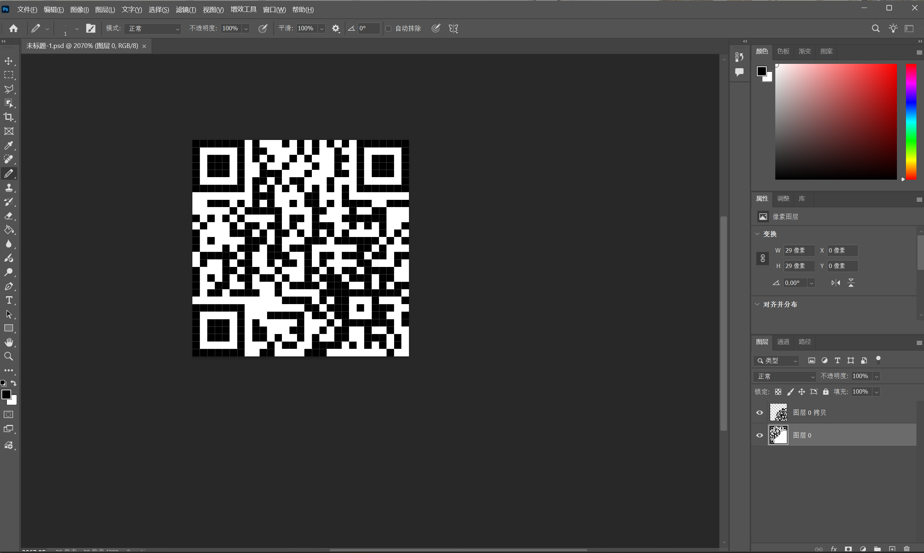Enable the 自动抹除 checkbox
Screen dimensions: 924x553
pyautogui.click(x=388, y=29)
